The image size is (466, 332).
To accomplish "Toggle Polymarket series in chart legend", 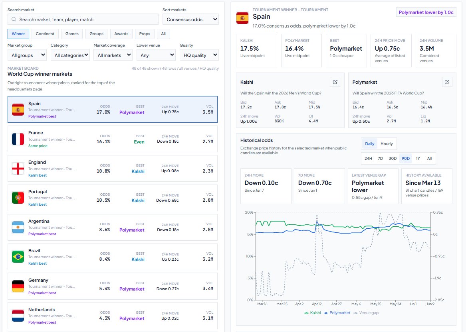I will coord(337,313).
